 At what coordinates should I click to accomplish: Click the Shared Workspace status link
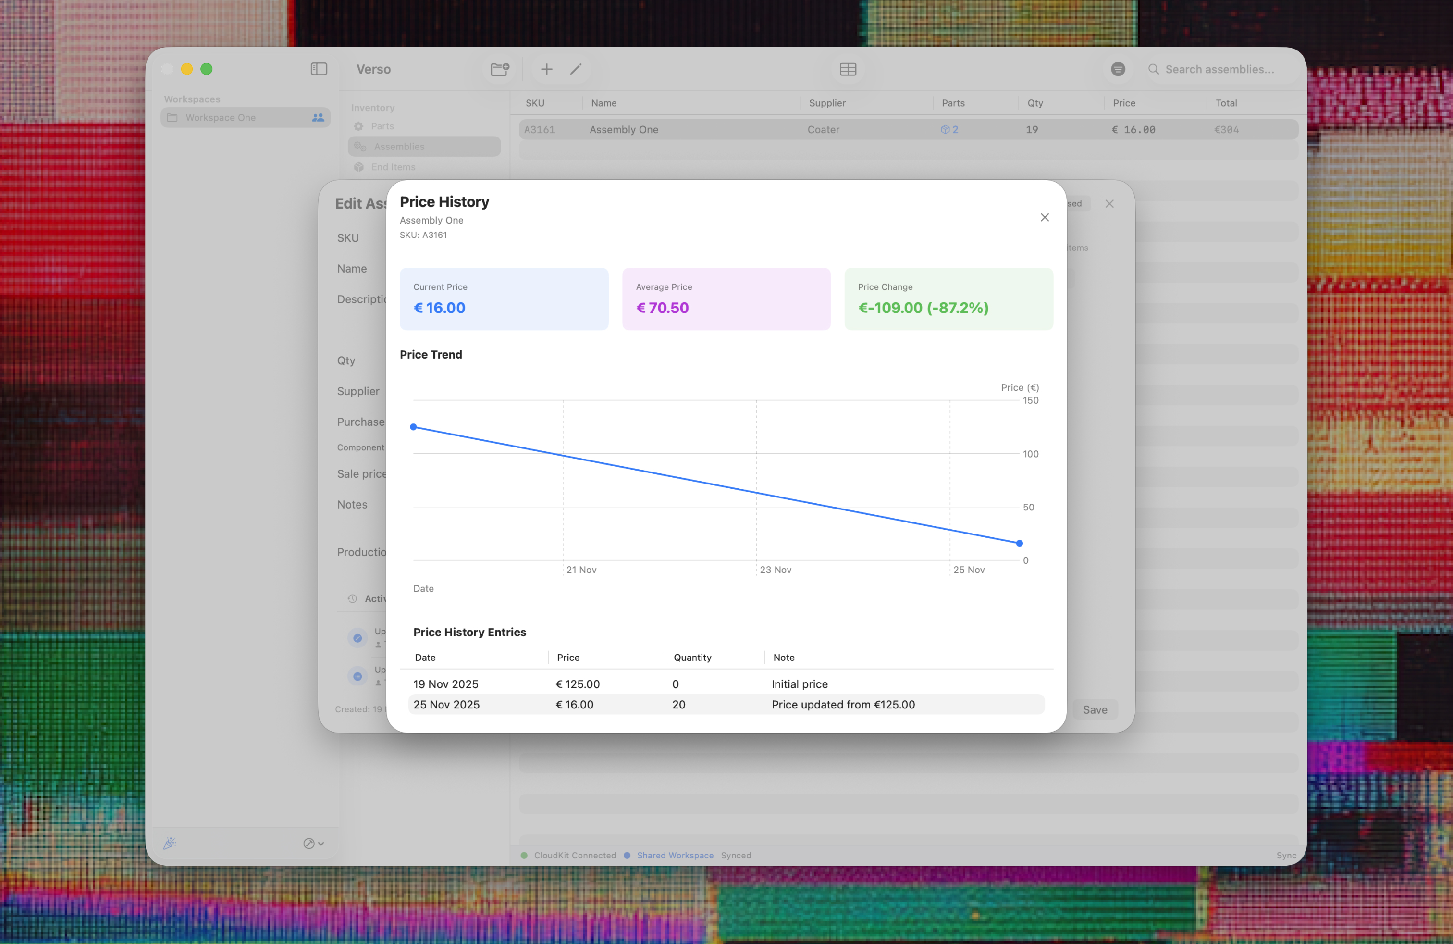675,855
